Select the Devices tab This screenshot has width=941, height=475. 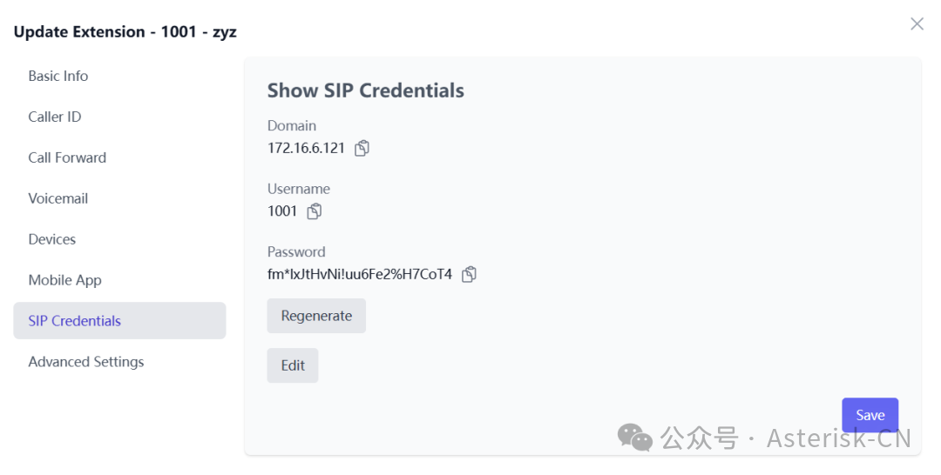[x=52, y=240]
